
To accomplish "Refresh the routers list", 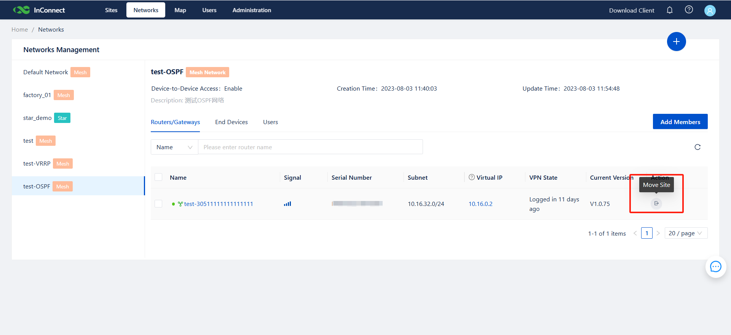I will point(697,147).
